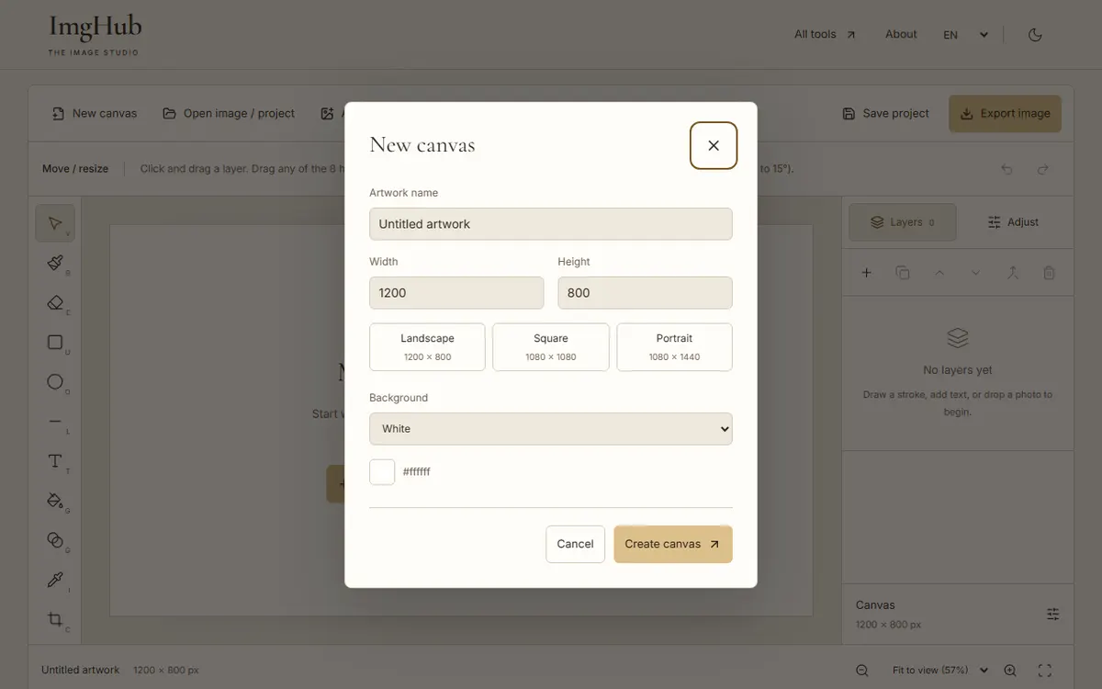Open canvas settings sliders icon
This screenshot has height=689, width=1102.
click(1052, 614)
